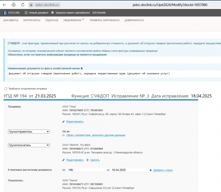Open EDI.Doclink in top bar
Image resolution: width=221 pixels, height=192 pixels.
(x=99, y=13)
